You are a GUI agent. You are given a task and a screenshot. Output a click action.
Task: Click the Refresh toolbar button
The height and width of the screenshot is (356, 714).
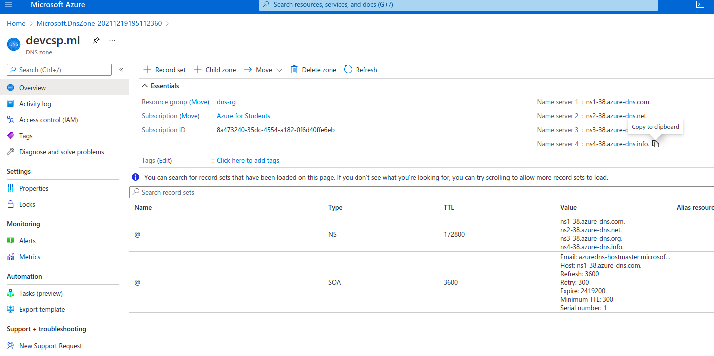[360, 70]
